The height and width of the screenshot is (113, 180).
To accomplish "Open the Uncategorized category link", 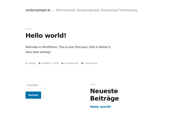I will point(71,63).
